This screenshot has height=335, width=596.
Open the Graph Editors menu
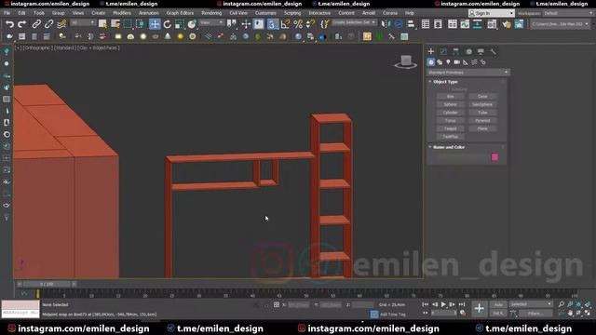[x=180, y=13]
